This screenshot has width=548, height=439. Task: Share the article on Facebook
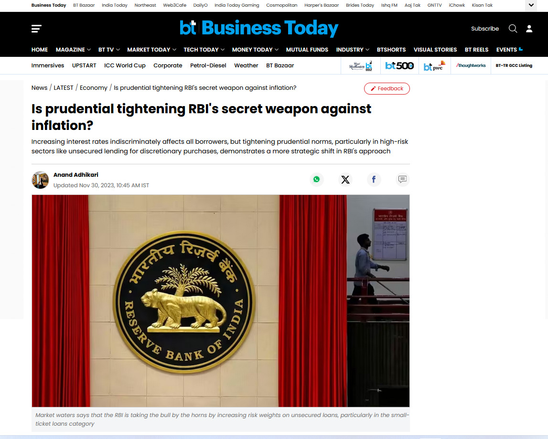click(x=374, y=179)
